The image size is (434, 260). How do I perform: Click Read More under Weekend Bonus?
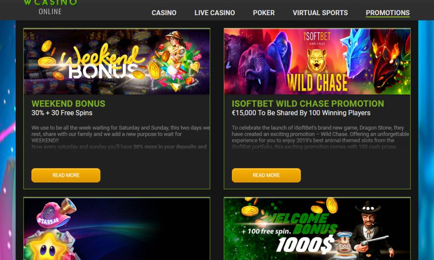[x=66, y=175]
